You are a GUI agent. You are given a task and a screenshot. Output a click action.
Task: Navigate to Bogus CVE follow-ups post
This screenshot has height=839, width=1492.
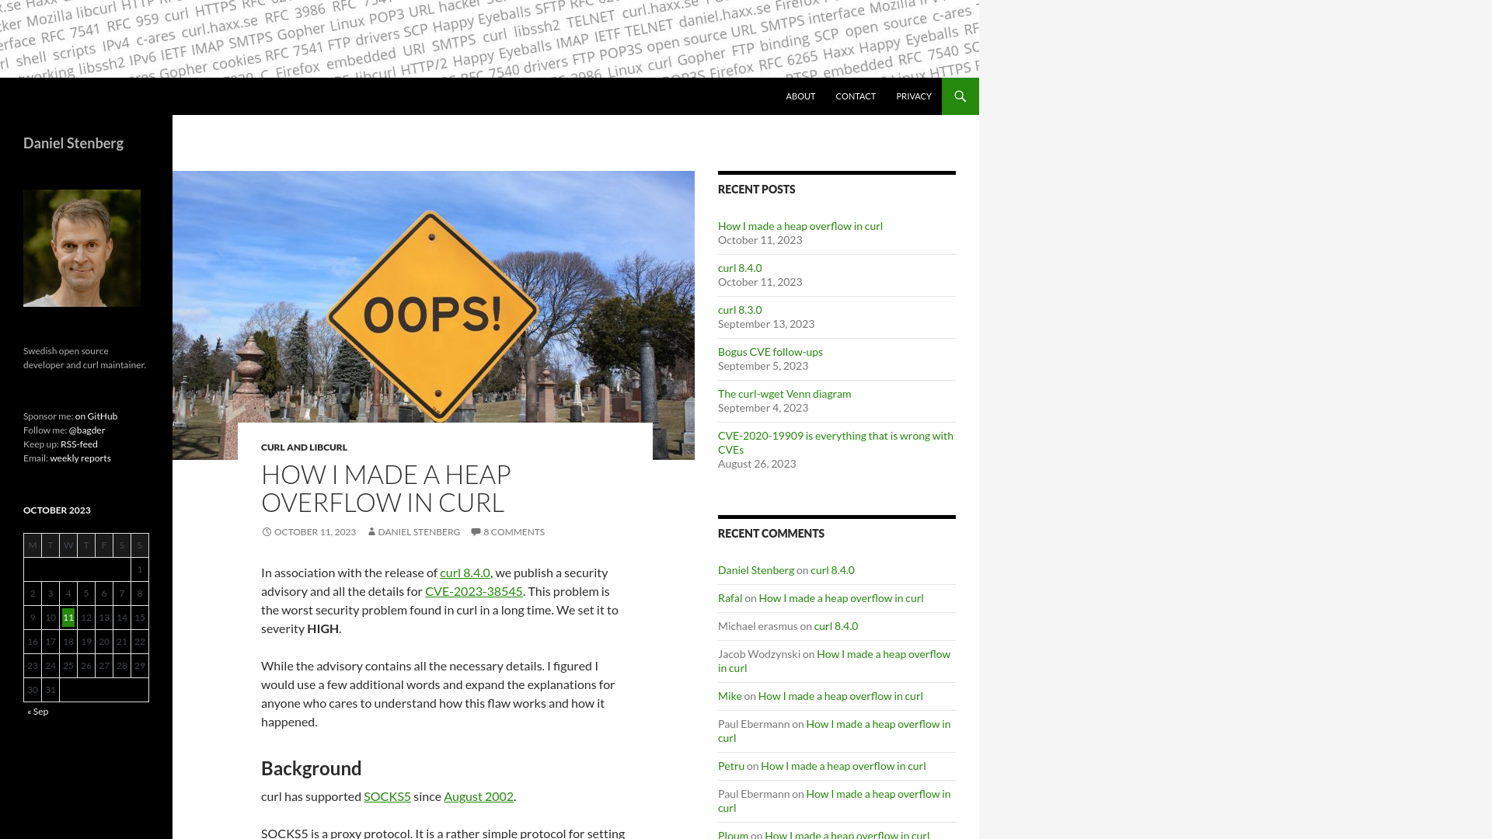pos(769,351)
